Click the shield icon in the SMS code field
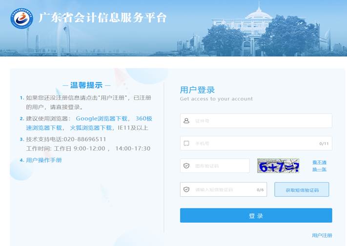347x246 pixels. [186, 189]
